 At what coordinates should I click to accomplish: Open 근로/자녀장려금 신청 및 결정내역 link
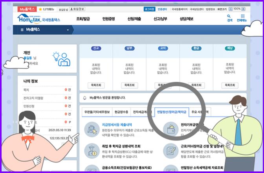202,146
